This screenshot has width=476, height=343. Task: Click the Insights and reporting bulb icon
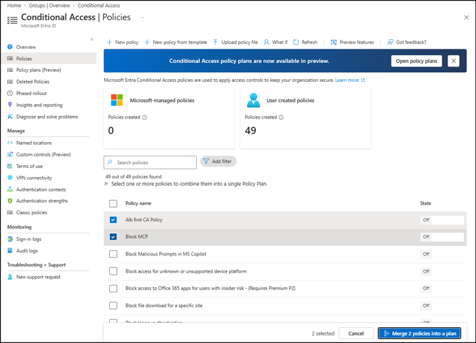pyautogui.click(x=10, y=105)
